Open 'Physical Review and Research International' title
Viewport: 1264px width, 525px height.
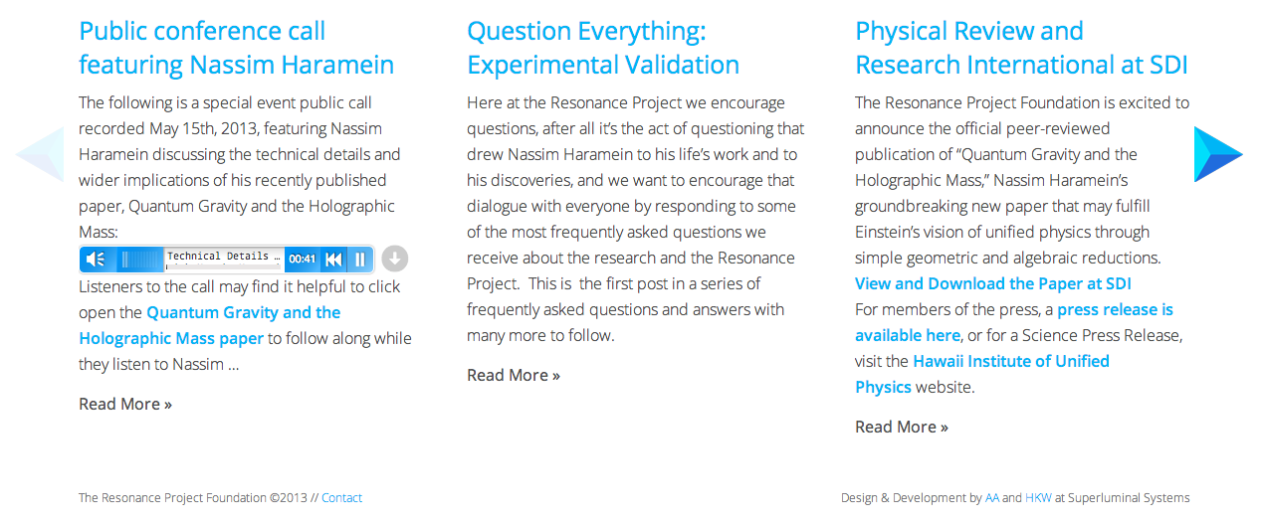pyautogui.click(x=1021, y=48)
